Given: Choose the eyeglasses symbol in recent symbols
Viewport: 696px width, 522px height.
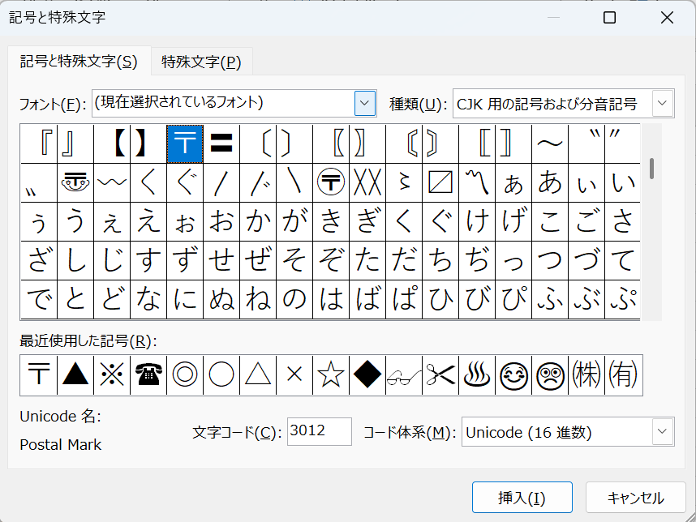Looking at the screenshot, I should point(404,374).
